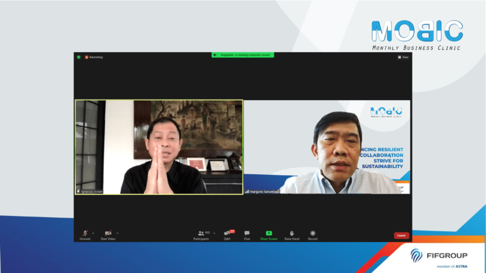Open the Chat panel
The height and width of the screenshot is (273, 486).
tap(247, 234)
